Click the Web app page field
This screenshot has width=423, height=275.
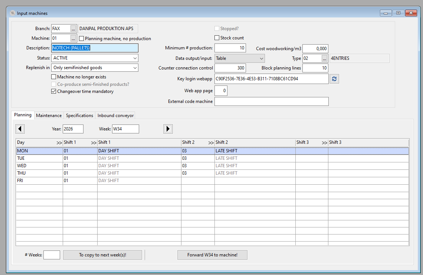coord(221,91)
